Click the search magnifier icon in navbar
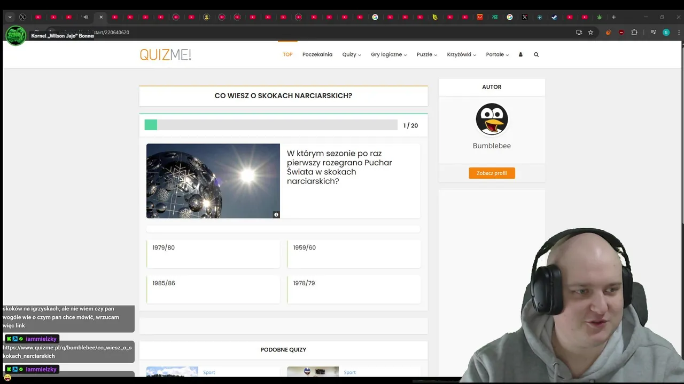The image size is (684, 384). pos(536,54)
